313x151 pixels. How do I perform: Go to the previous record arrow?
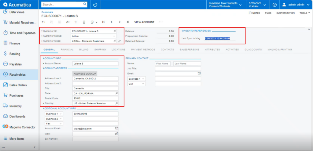pos(112,22)
